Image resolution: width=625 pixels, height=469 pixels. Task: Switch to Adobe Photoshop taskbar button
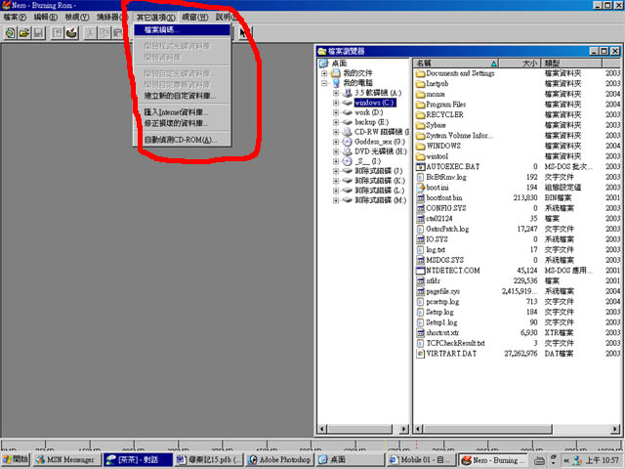click(280, 460)
